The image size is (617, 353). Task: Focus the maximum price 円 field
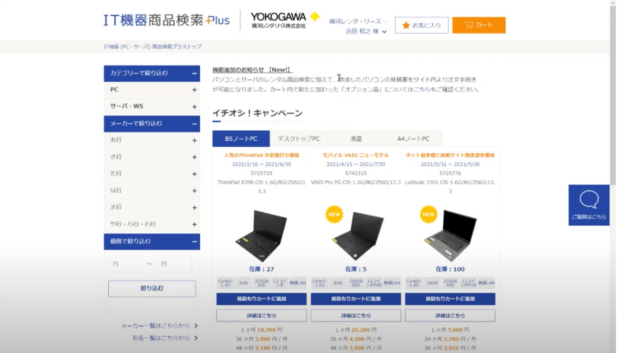click(x=174, y=264)
